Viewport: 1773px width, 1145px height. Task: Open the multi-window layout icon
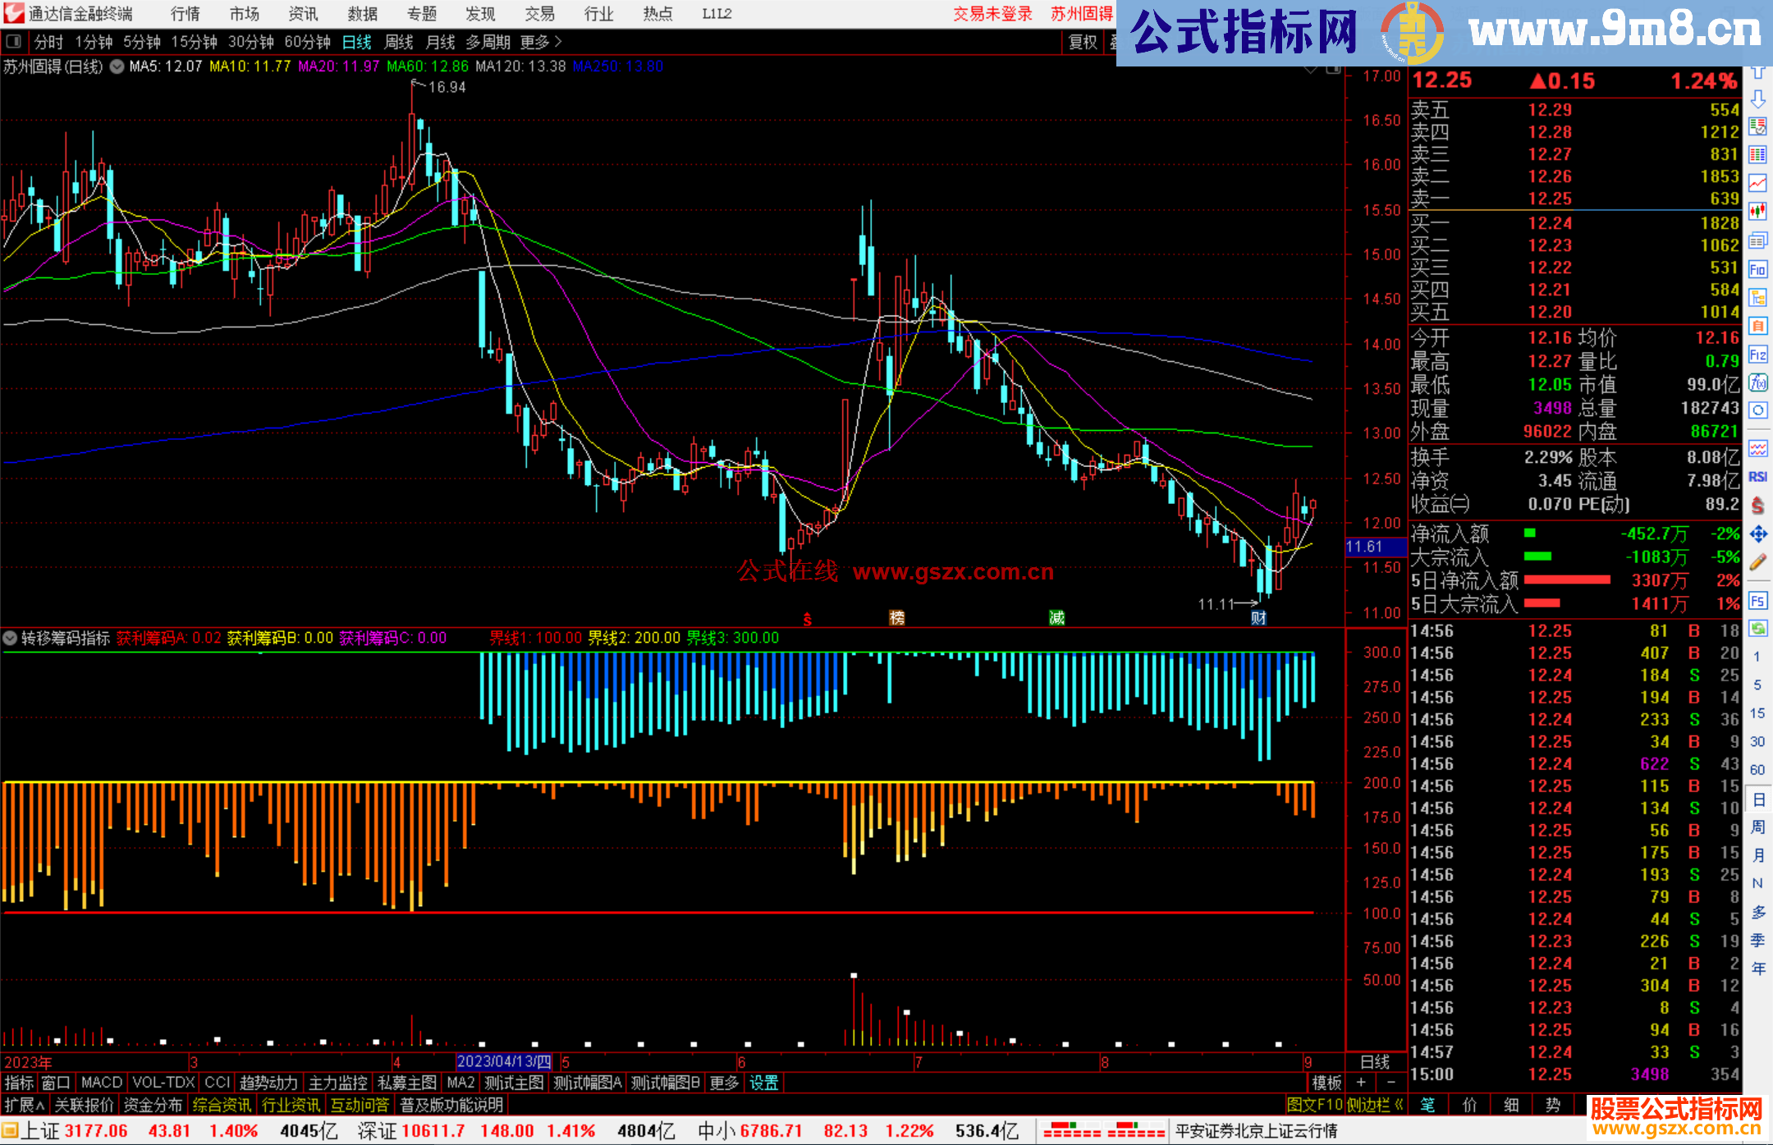tap(1757, 240)
